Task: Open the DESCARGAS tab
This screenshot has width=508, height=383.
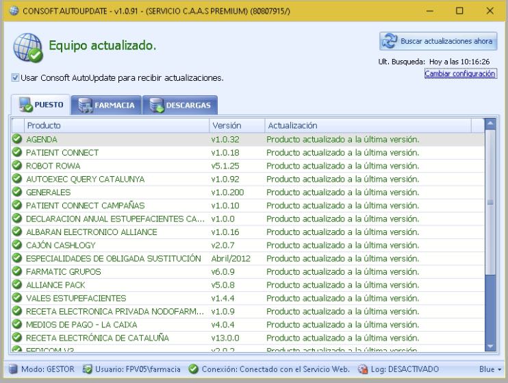Action: (180, 105)
